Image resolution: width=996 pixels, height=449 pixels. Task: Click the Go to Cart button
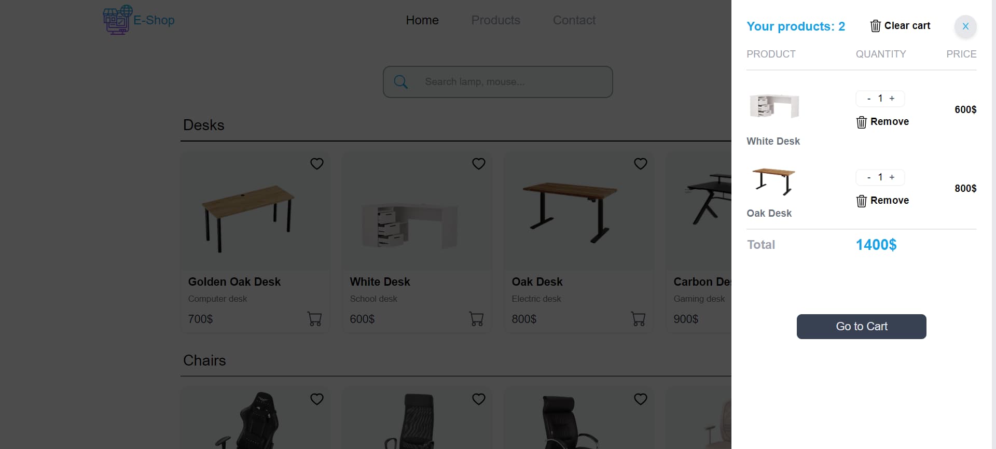(x=861, y=327)
